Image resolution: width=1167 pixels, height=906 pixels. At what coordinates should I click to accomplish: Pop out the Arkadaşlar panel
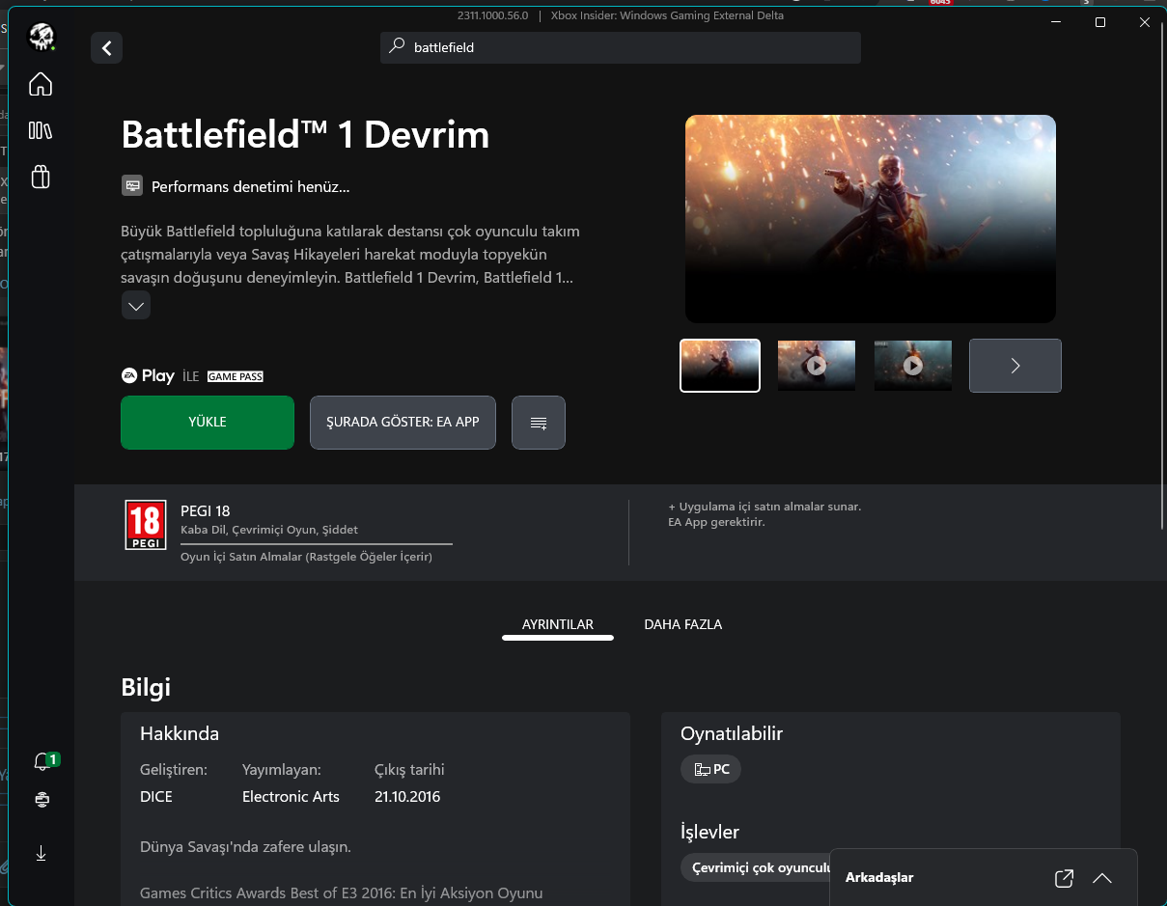pos(1064,878)
